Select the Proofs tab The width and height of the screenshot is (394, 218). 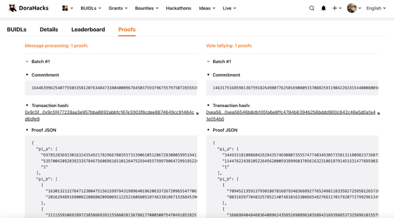(x=127, y=30)
